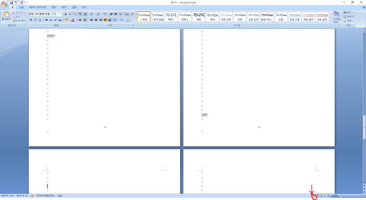Screen dimensions: 366x200
Task: Click the red font color button
Action: coord(73,20)
